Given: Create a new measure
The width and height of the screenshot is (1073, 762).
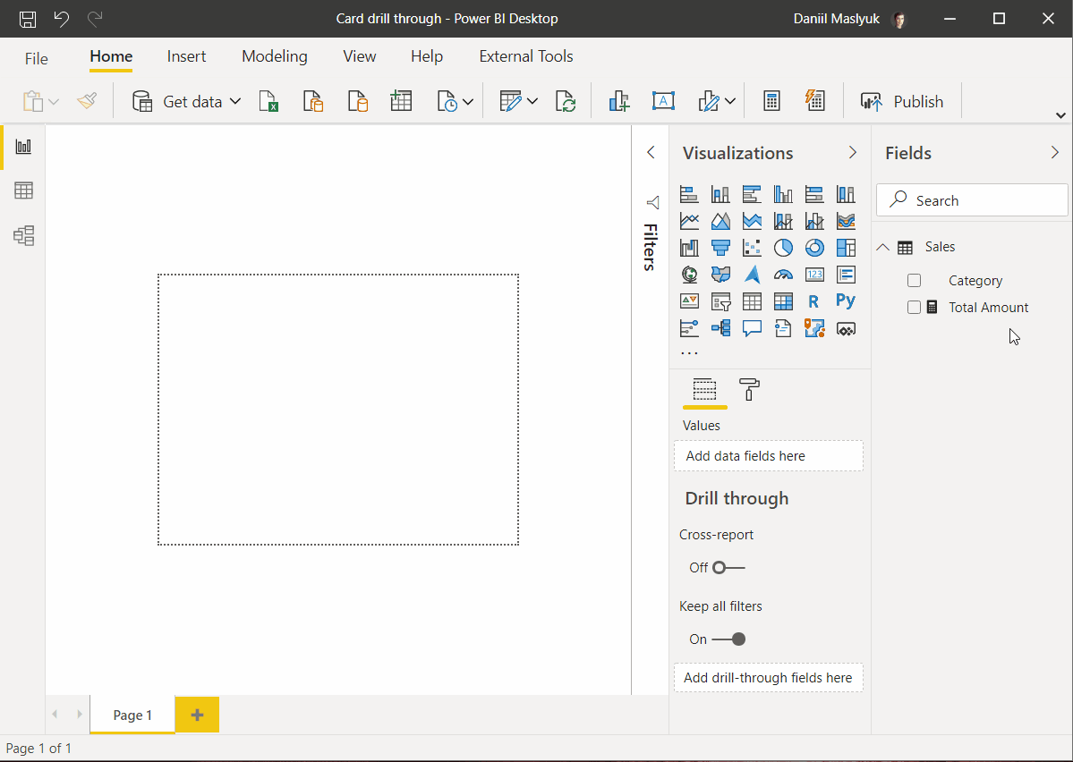Looking at the screenshot, I should (772, 101).
